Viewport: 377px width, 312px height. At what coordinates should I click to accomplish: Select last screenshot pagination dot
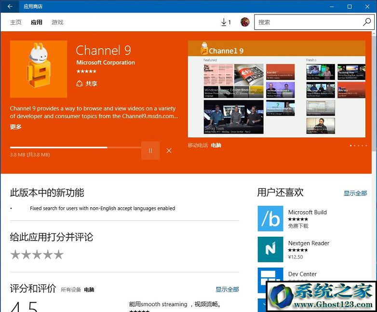pyautogui.click(x=366, y=146)
